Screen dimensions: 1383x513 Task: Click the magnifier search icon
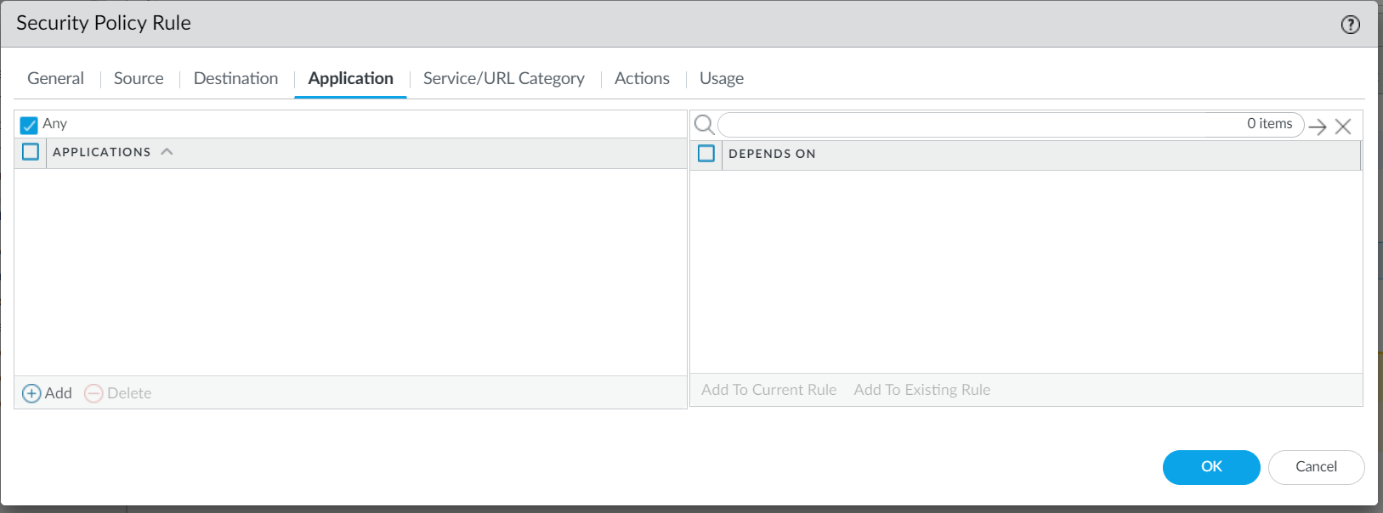point(704,126)
